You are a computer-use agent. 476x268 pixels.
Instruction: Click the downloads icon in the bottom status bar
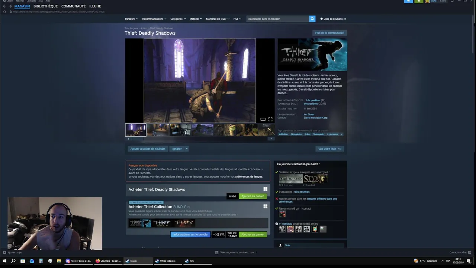(217, 252)
